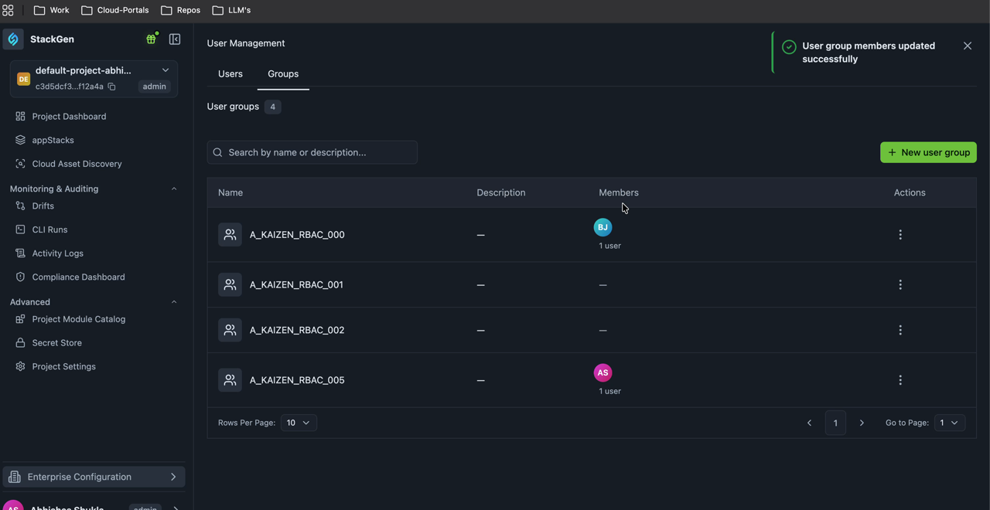This screenshot has height=510, width=990.
Task: Click the BJ member avatar
Action: point(603,227)
